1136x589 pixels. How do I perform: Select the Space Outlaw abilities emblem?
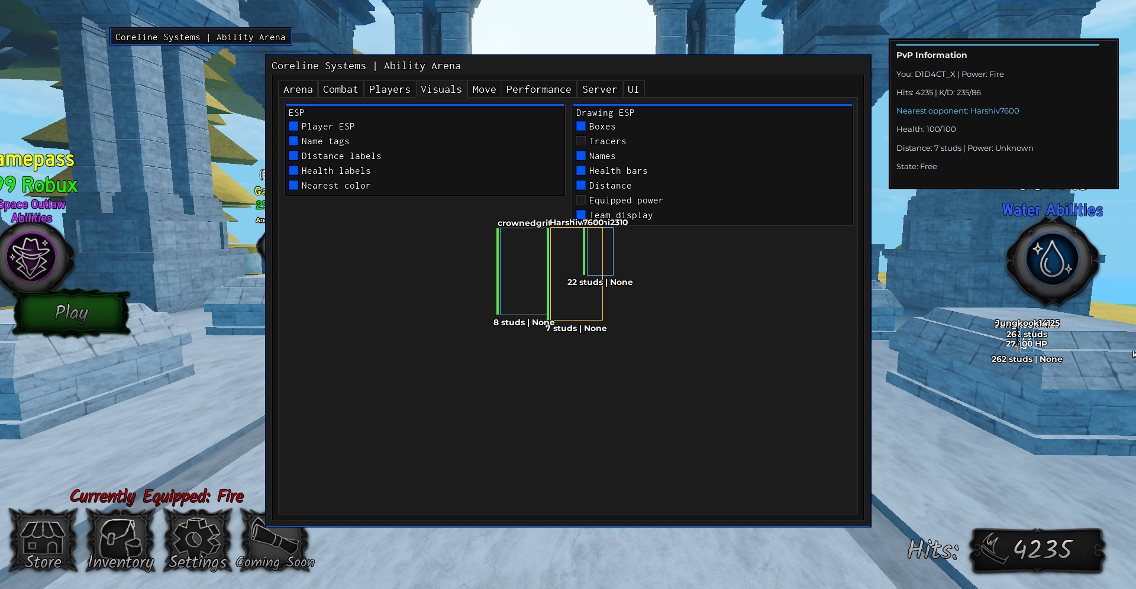[x=33, y=258]
